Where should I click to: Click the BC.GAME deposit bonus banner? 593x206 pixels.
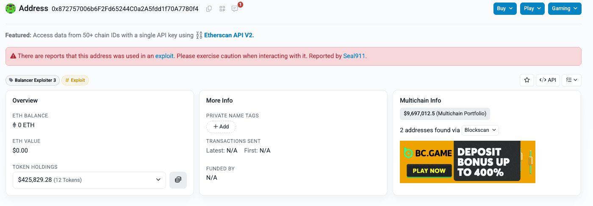tap(467, 162)
